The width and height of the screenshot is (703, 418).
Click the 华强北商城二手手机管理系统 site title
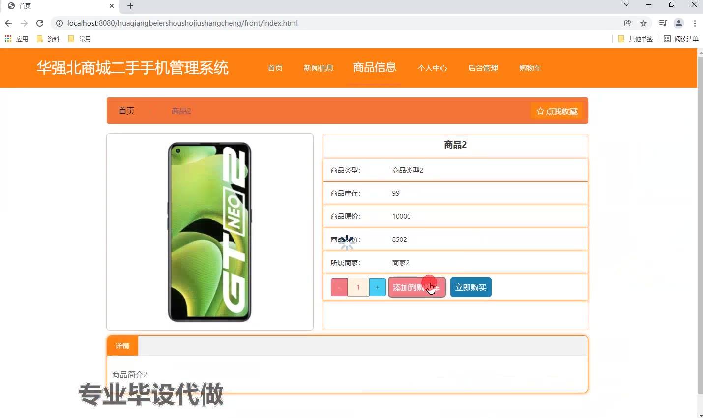point(133,68)
